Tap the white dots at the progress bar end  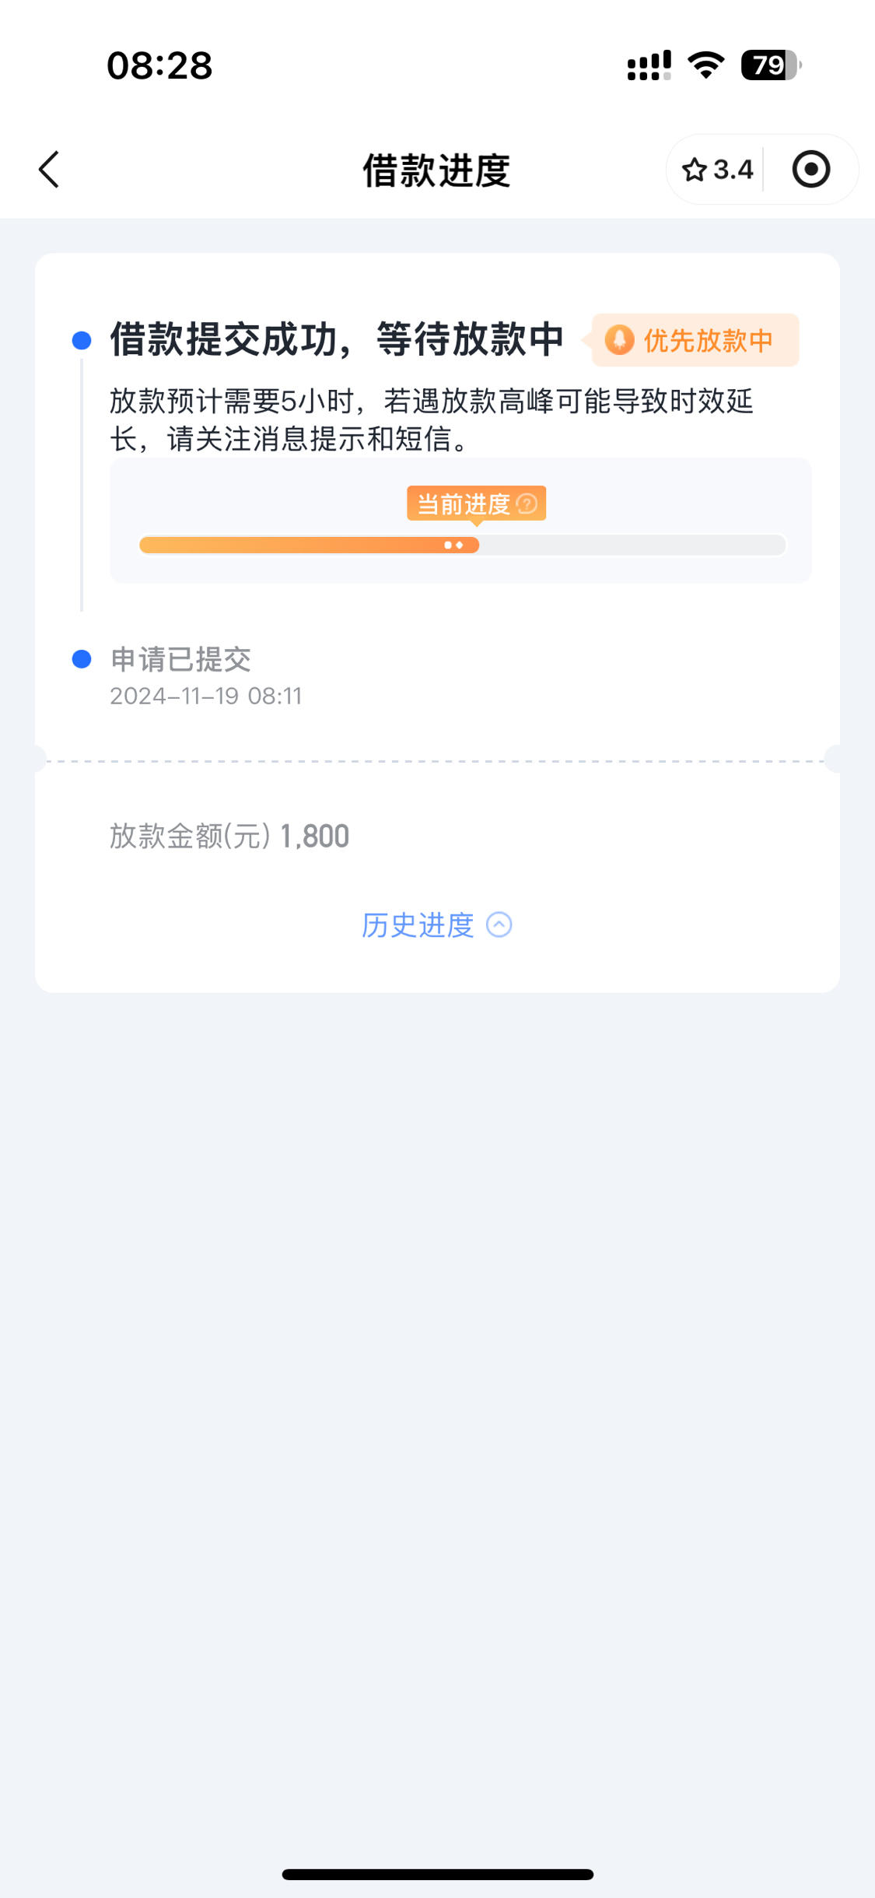click(454, 545)
